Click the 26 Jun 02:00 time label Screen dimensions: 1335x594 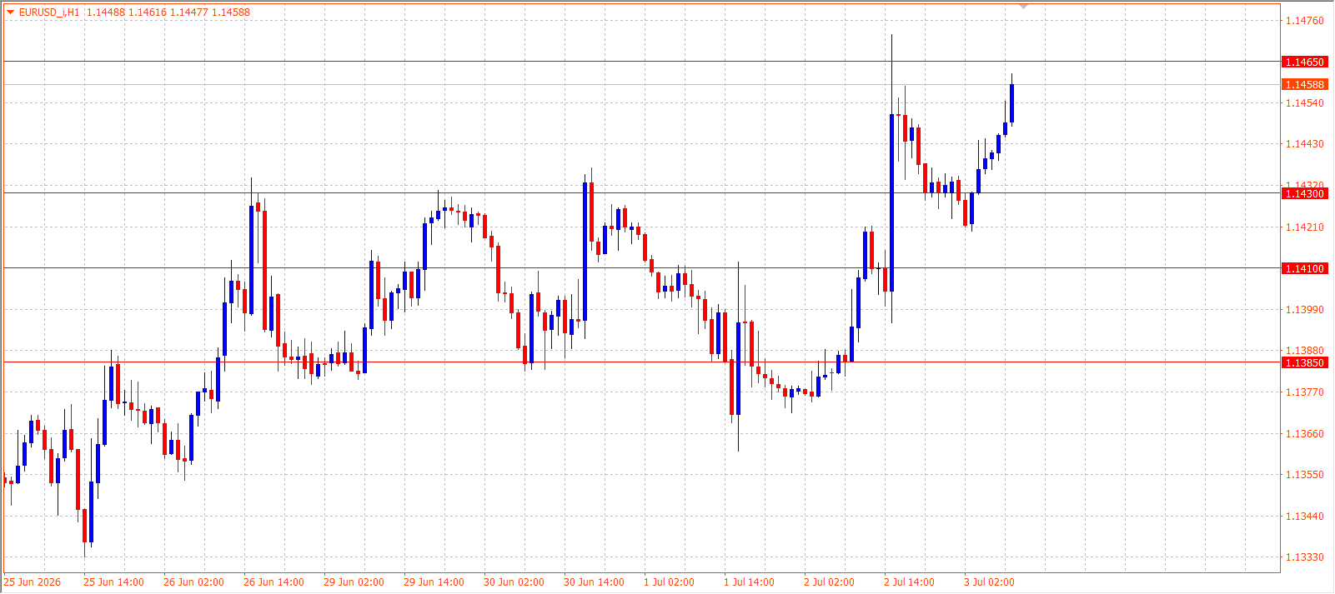point(193,582)
